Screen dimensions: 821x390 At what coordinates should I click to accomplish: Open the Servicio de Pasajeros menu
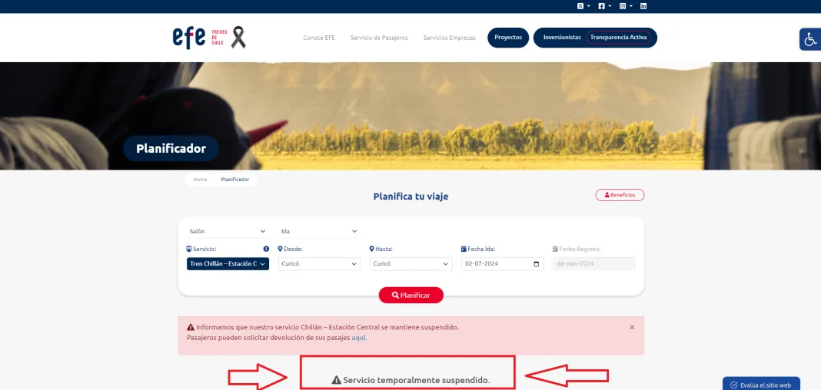click(x=379, y=38)
